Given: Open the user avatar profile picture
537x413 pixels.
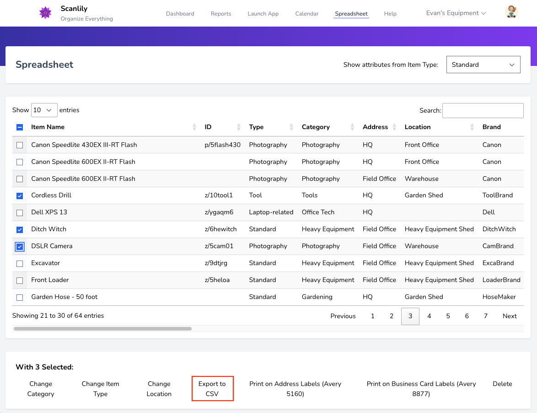Looking at the screenshot, I should pos(511,12).
